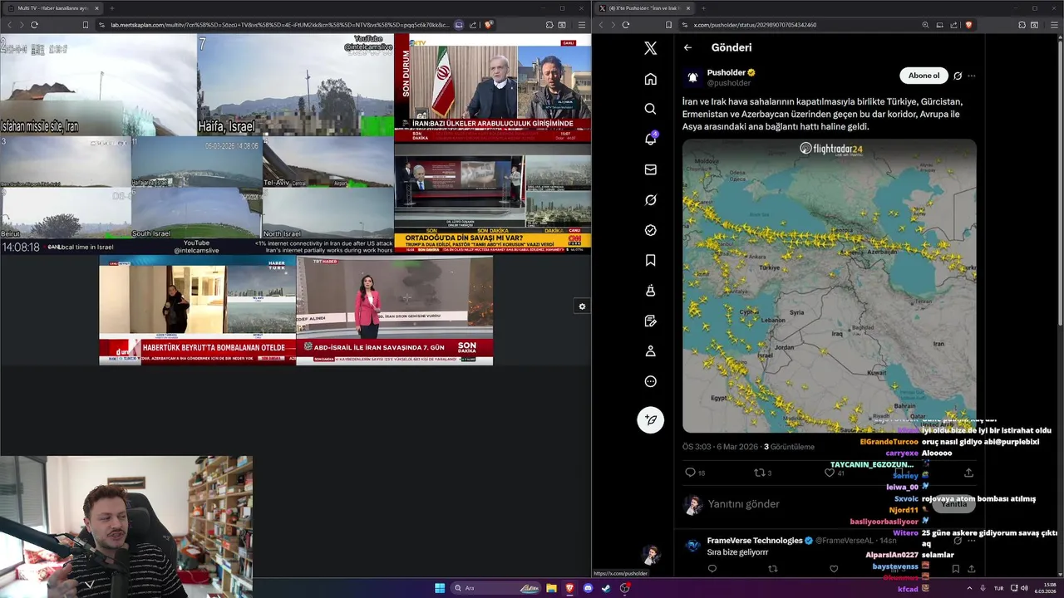1064x598 pixels.
Task: Repost icon under Pushholder post
Action: pos(758,473)
